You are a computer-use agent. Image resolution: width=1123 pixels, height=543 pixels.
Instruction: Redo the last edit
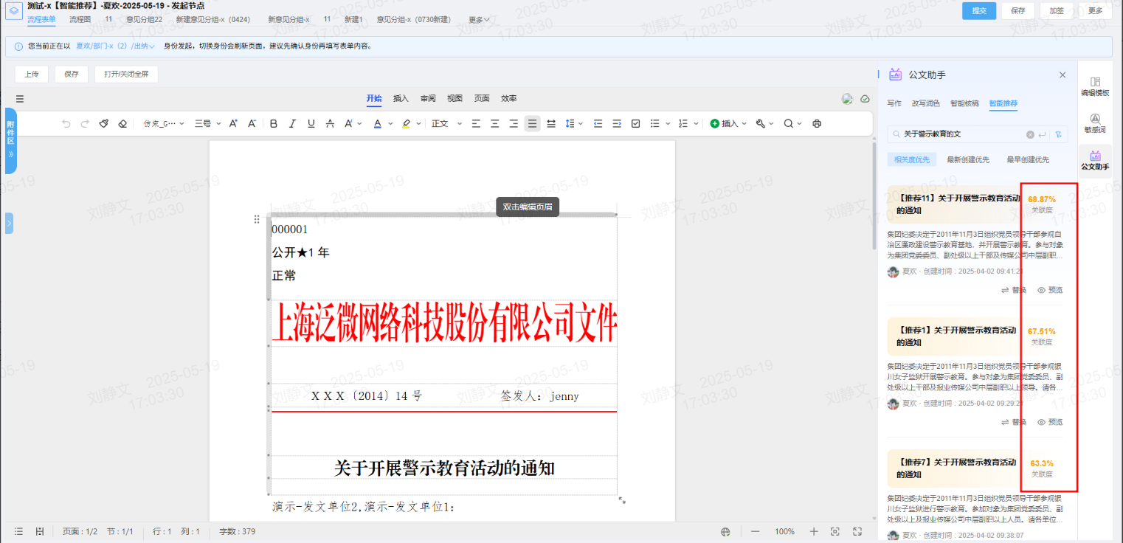coord(85,123)
